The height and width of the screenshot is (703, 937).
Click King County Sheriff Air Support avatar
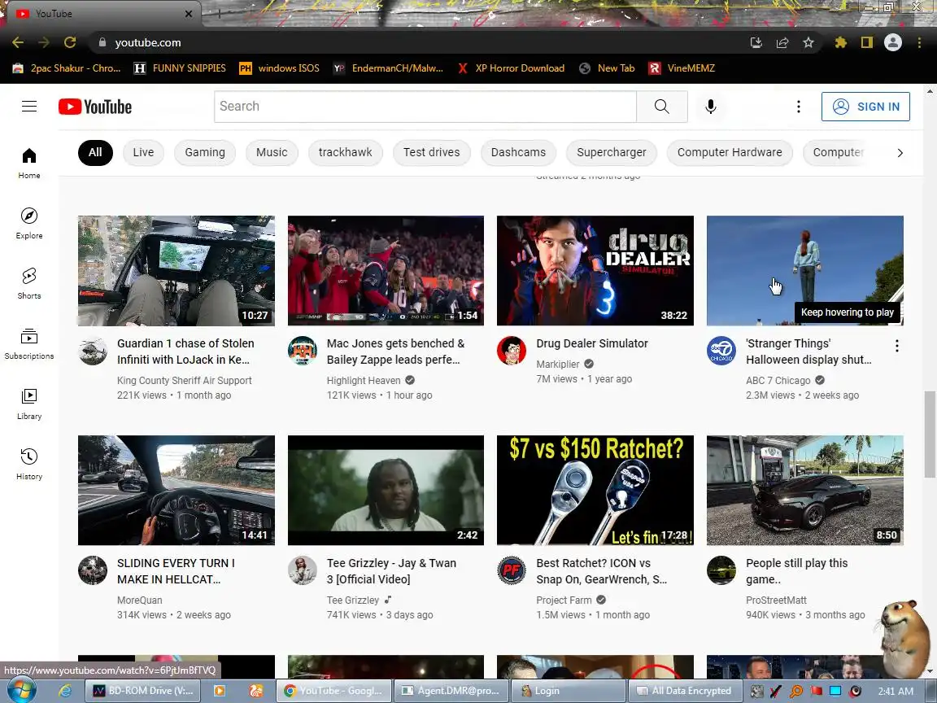coord(93,351)
